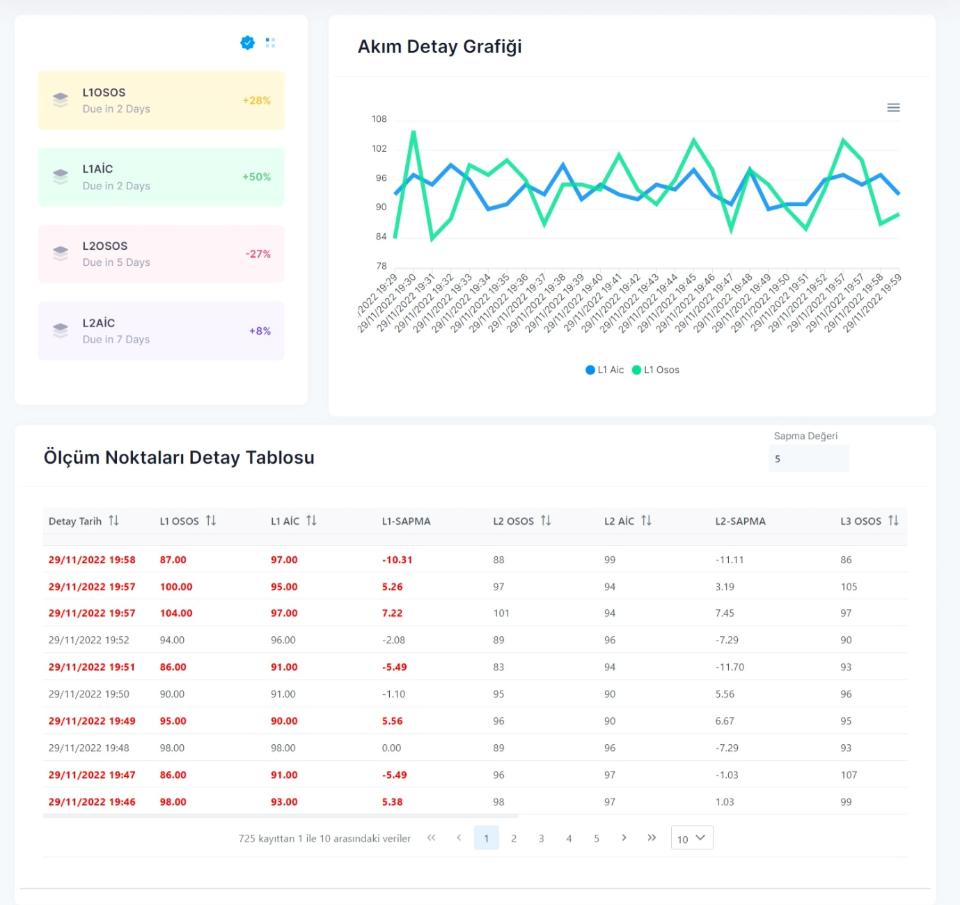Jump to last page of table
Viewport: 960px width, 905px height.
tap(652, 838)
